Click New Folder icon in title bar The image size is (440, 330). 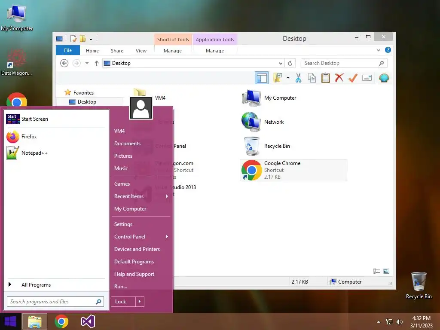click(x=82, y=39)
